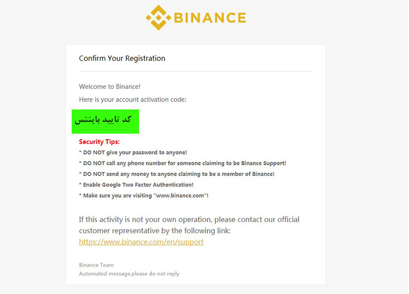This screenshot has height=294, width=409.
Task: Click the red Security Tips heading
Action: pos(99,142)
